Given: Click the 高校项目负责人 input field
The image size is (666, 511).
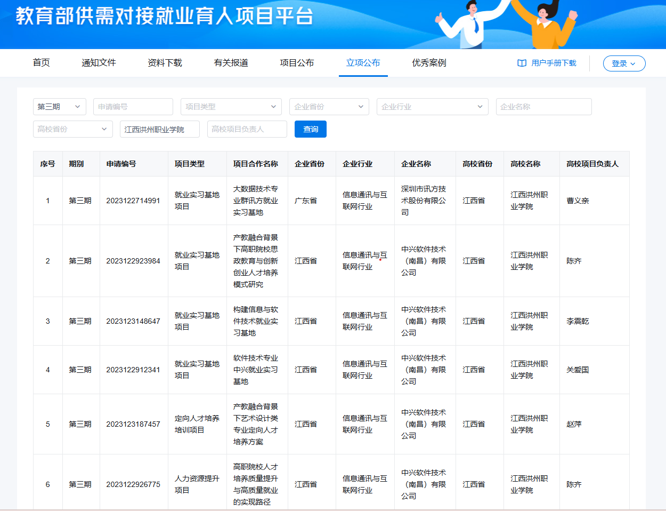Looking at the screenshot, I should click(x=247, y=129).
